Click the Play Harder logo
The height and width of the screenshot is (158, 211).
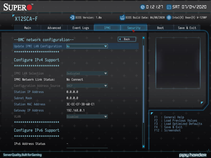click(x=193, y=155)
